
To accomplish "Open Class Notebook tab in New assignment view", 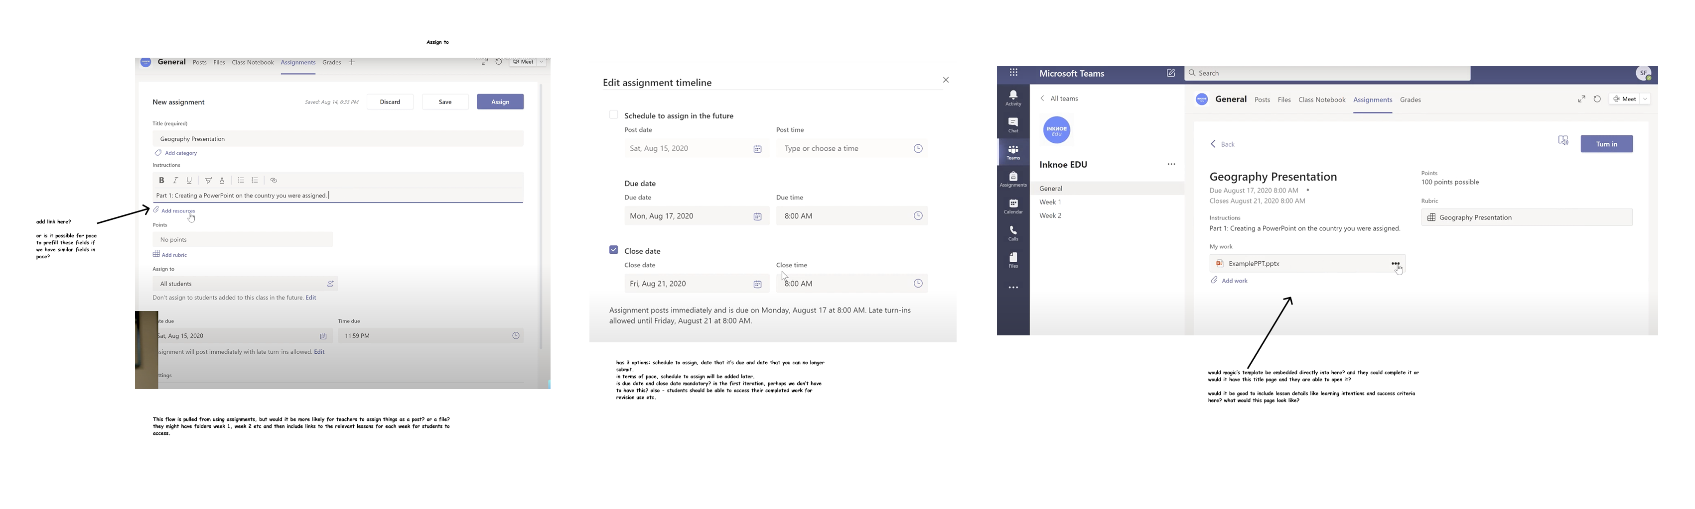I will 252,63.
